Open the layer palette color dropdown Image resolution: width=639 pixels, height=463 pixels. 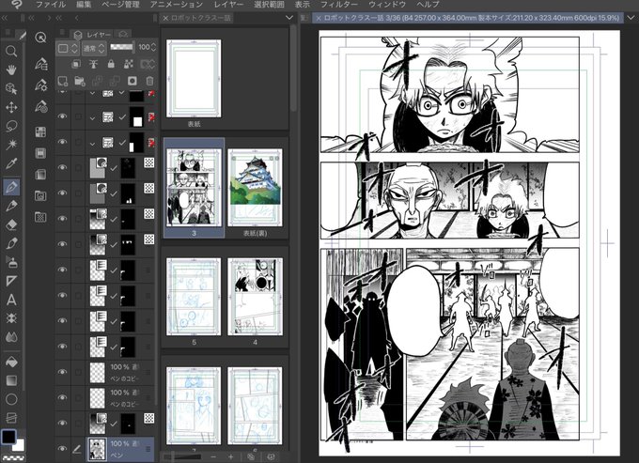[x=68, y=48]
